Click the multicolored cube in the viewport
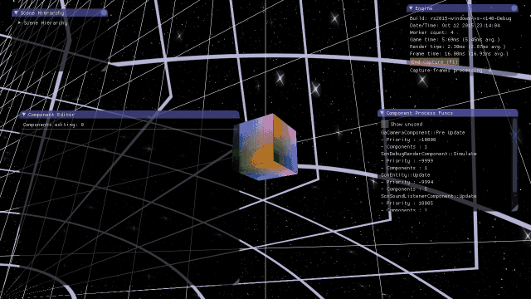The image size is (531, 299). 265,147
